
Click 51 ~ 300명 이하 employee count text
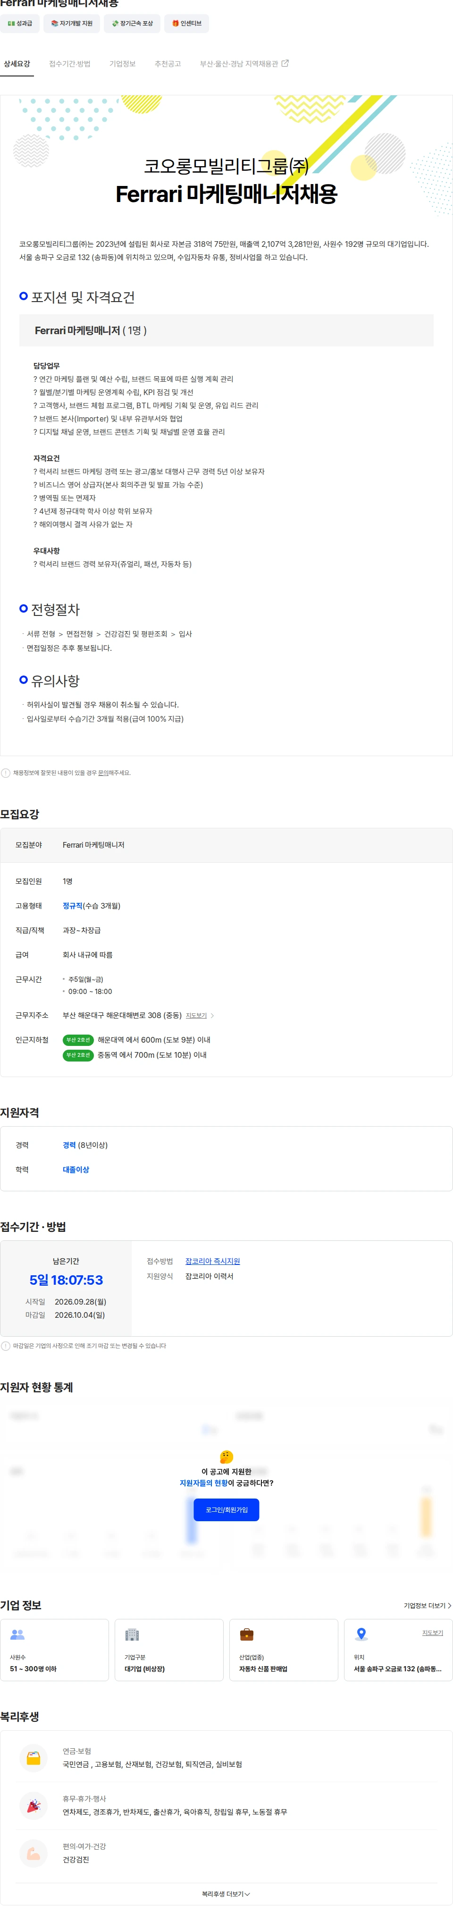(x=33, y=1669)
